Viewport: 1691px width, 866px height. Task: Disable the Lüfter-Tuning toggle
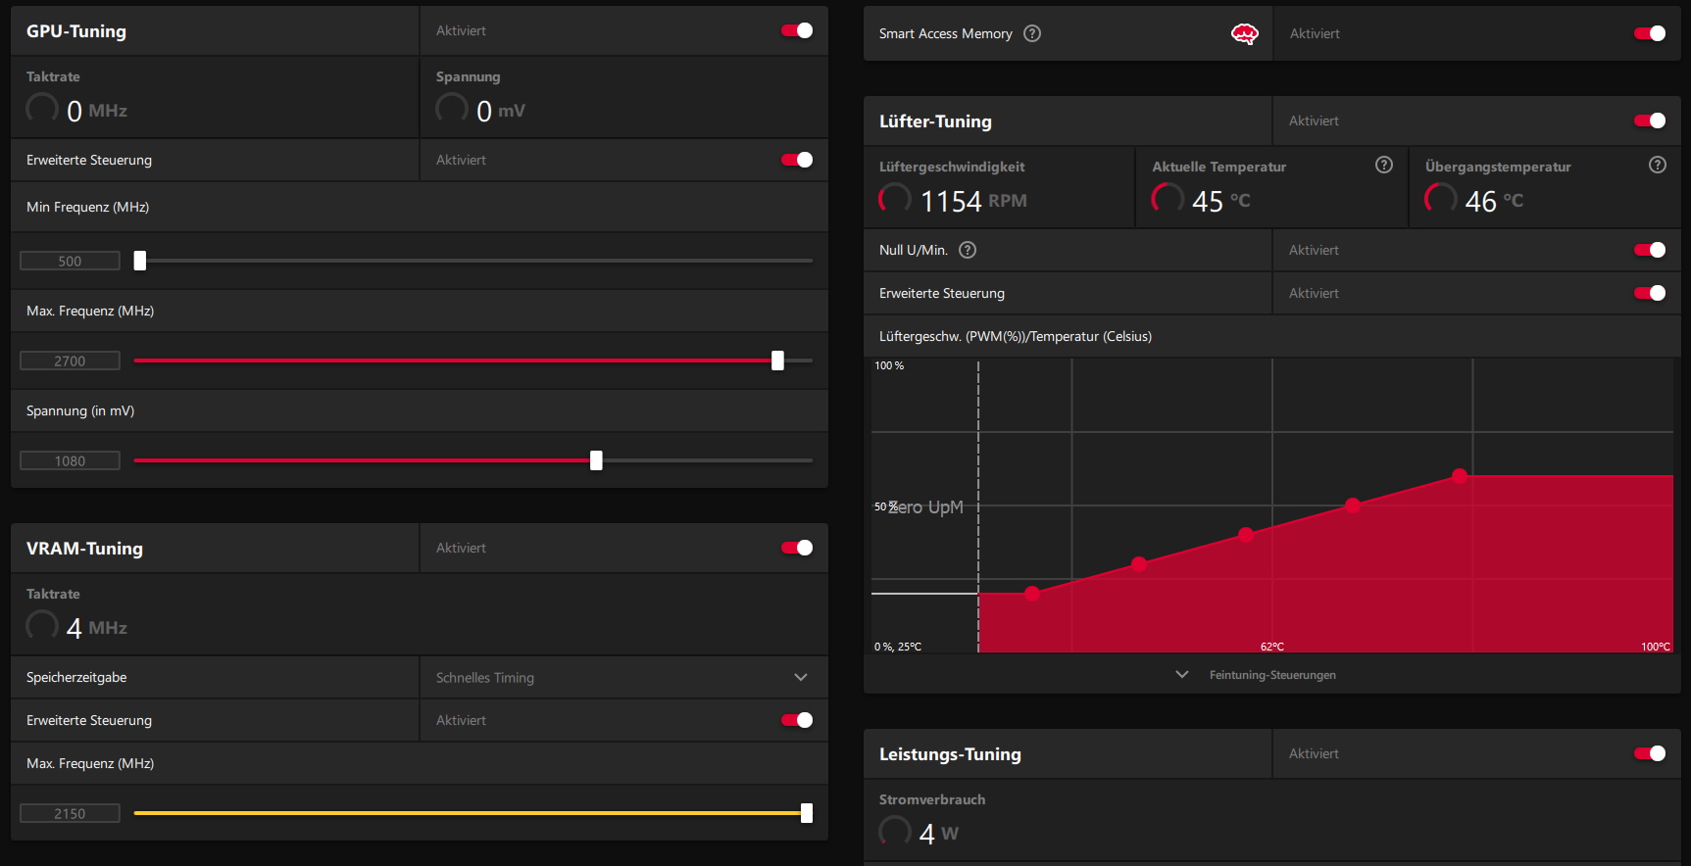(1650, 120)
